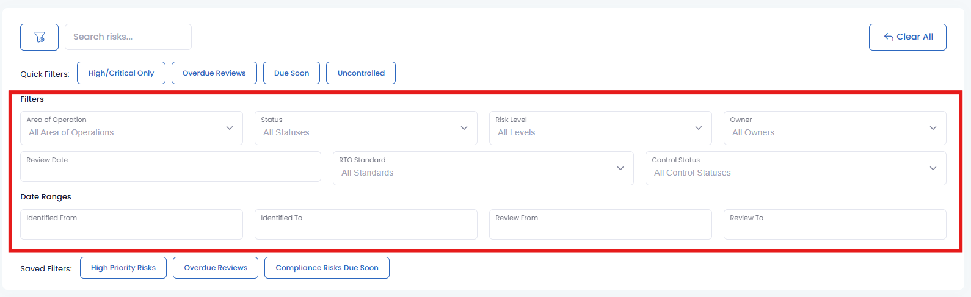
Task: Load the High Priority Risks saved filter
Action: (123, 268)
